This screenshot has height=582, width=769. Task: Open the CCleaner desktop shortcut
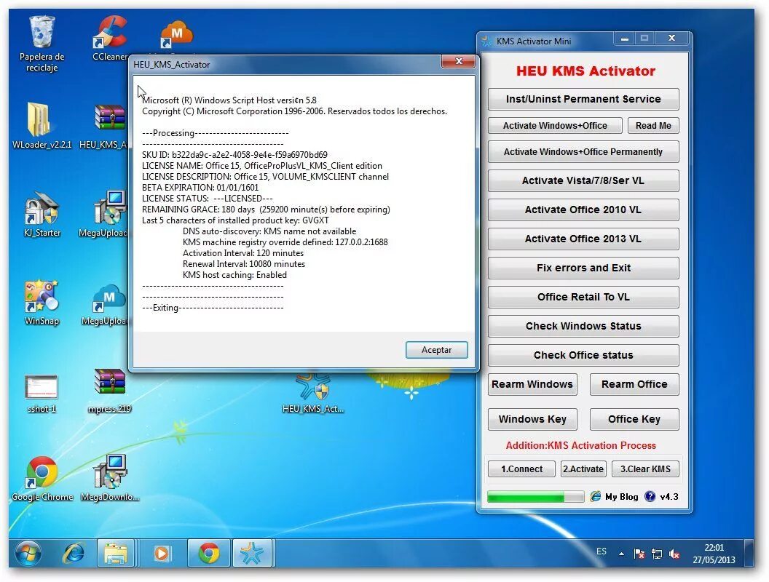tap(110, 39)
